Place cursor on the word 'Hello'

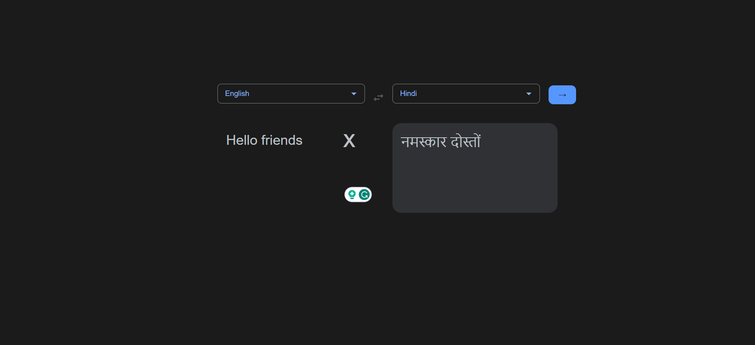click(x=242, y=140)
